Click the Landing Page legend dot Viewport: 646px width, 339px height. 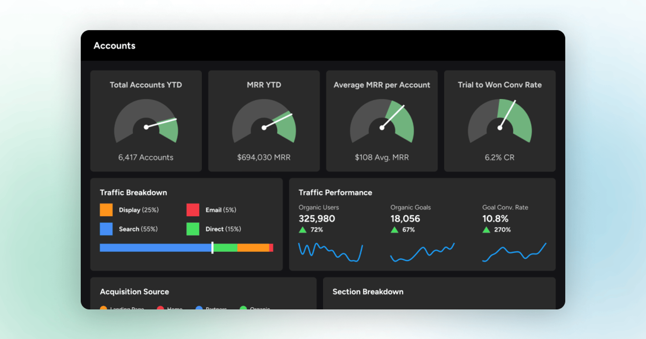pyautogui.click(x=104, y=308)
